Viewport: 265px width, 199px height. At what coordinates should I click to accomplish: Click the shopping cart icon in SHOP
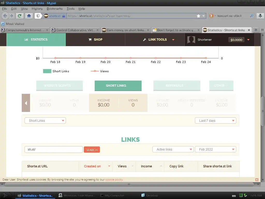[90, 40]
